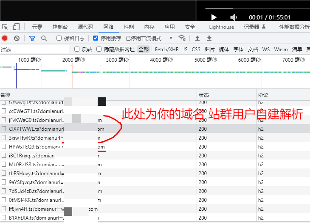
Task: Open network conditions wifi icon
Action: [x=182, y=38]
